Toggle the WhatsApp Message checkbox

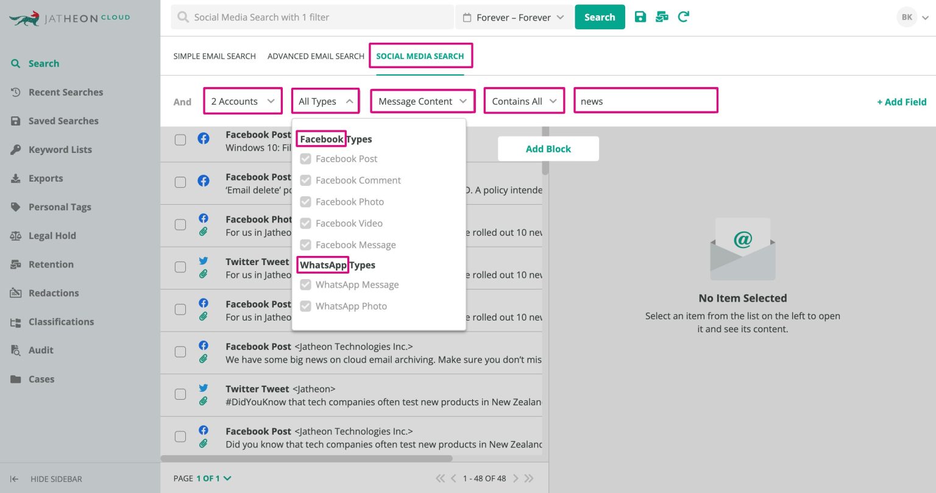[x=305, y=285]
